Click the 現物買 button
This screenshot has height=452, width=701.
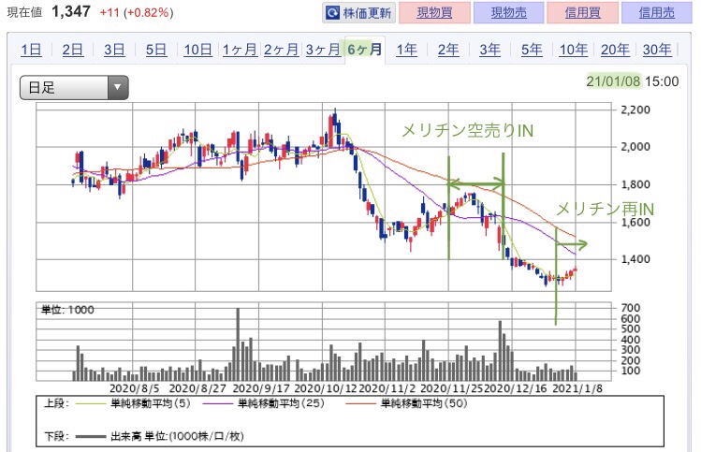(434, 12)
